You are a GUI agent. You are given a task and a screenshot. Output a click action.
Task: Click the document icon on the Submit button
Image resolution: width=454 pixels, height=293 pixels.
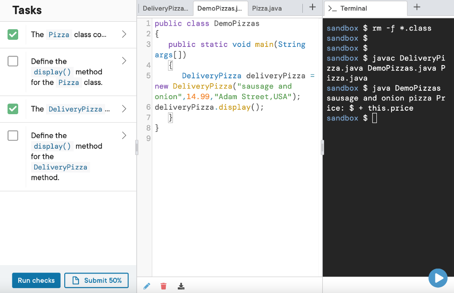tap(76, 280)
